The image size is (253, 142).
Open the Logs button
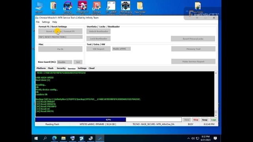pyautogui.click(x=213, y=120)
